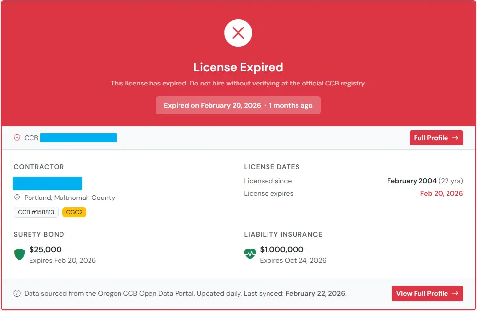Click the arrow inside the Full Profile button
Viewport: 477px width, 311px height.
(454, 138)
